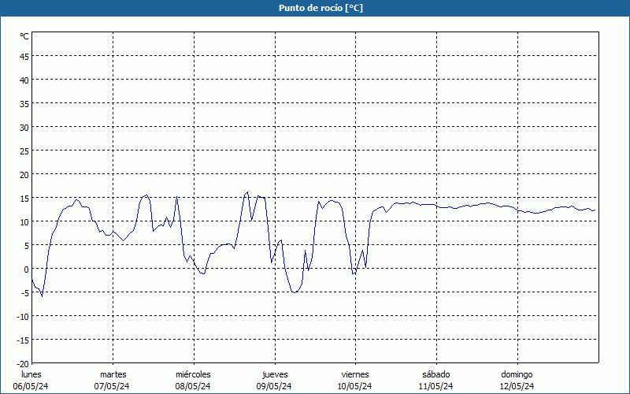Click the "domingo" day label
This screenshot has height=394, width=630.
coord(517,374)
